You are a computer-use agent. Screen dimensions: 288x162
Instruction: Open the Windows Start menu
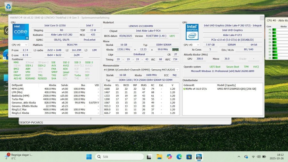point(89,157)
